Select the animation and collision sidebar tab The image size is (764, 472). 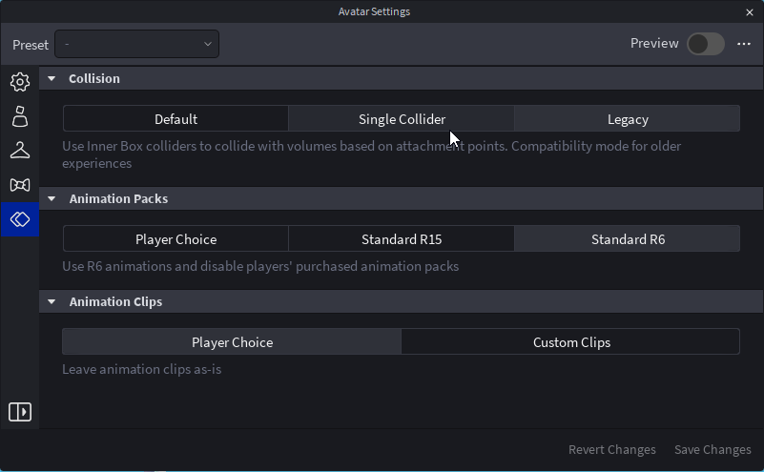click(x=19, y=219)
